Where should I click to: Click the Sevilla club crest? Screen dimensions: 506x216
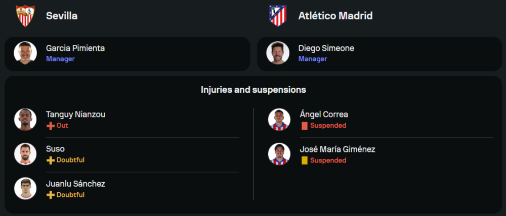point(25,16)
